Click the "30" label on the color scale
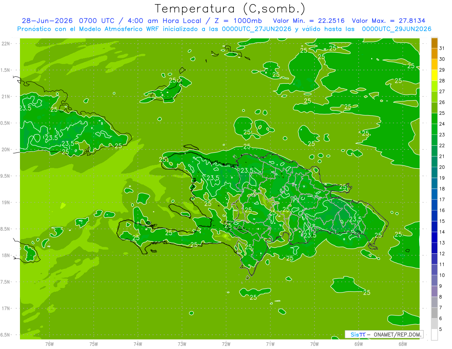This screenshot has width=452, height=349. click(x=442, y=59)
